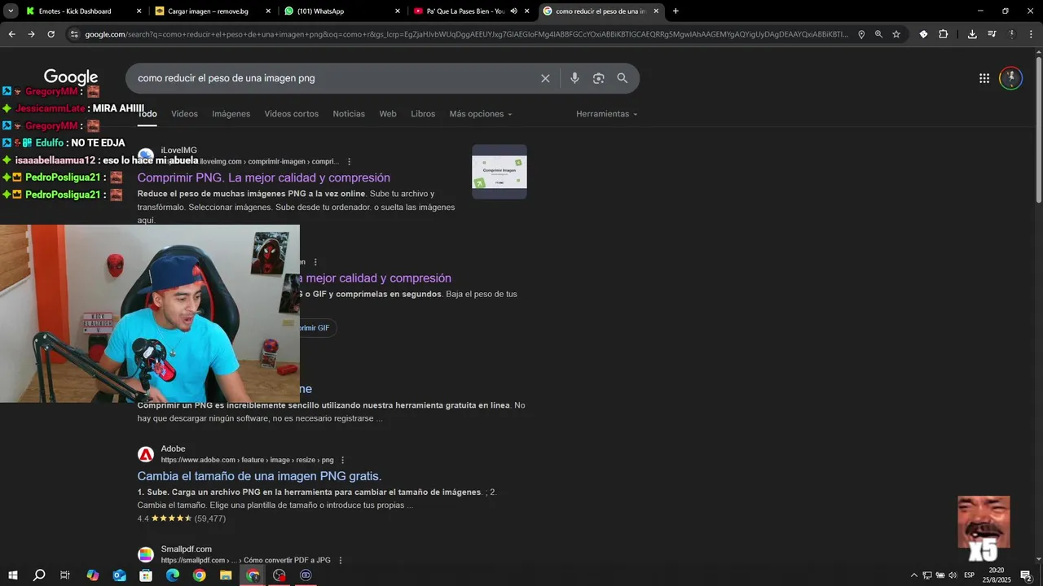The image size is (1043, 586).
Task: Open media controls in Chrome toolbar
Action: 992,34
